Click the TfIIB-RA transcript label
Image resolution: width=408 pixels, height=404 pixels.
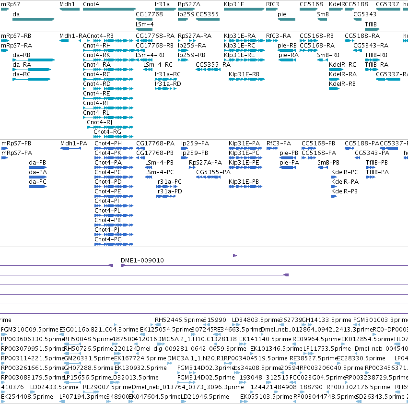[376, 65]
